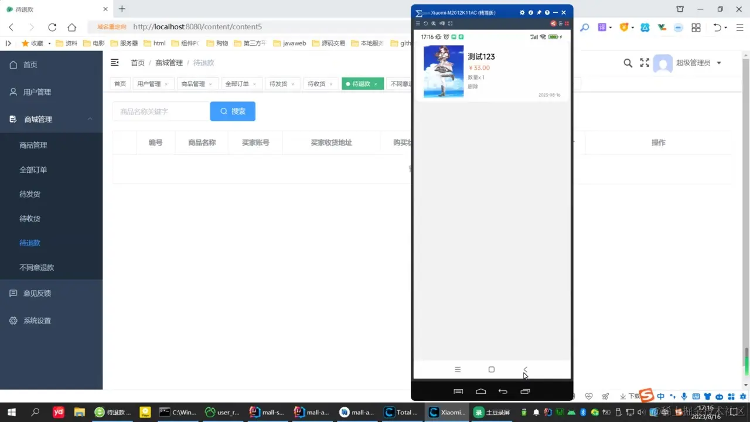Open 不同意退款 in the sidebar submenu
The width and height of the screenshot is (750, 422).
tap(51, 267)
